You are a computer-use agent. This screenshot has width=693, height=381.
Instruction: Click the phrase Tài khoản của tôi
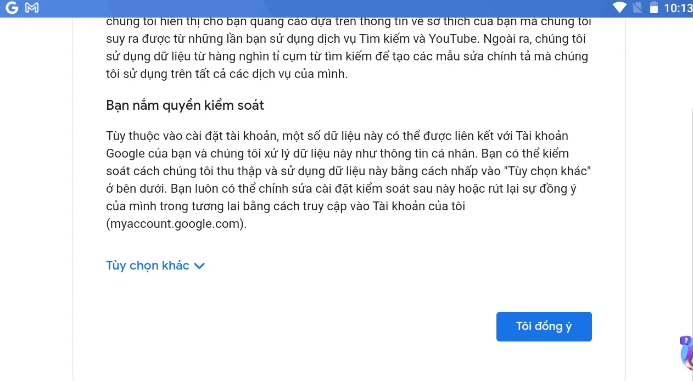click(x=419, y=206)
